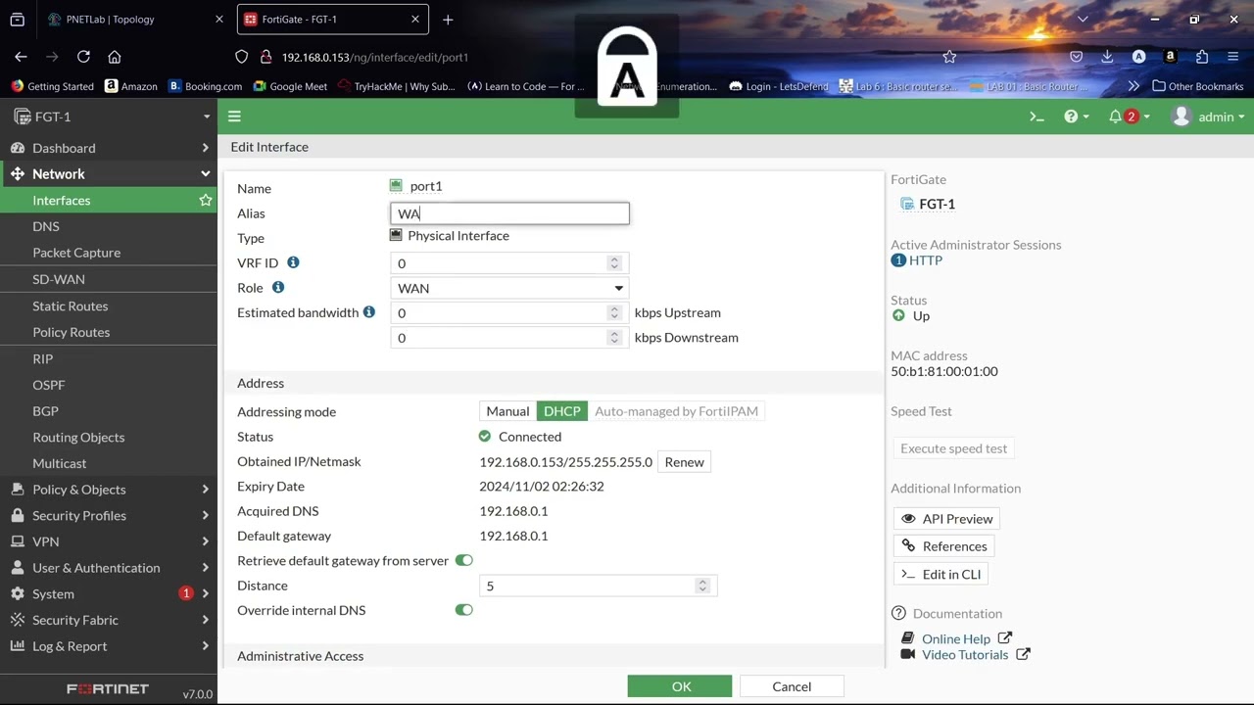Screen dimensions: 1254x705
Task: Open Online Help external link icon
Action: point(1004,638)
